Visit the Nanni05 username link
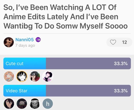This screenshot has height=110, width=134. click(25, 40)
